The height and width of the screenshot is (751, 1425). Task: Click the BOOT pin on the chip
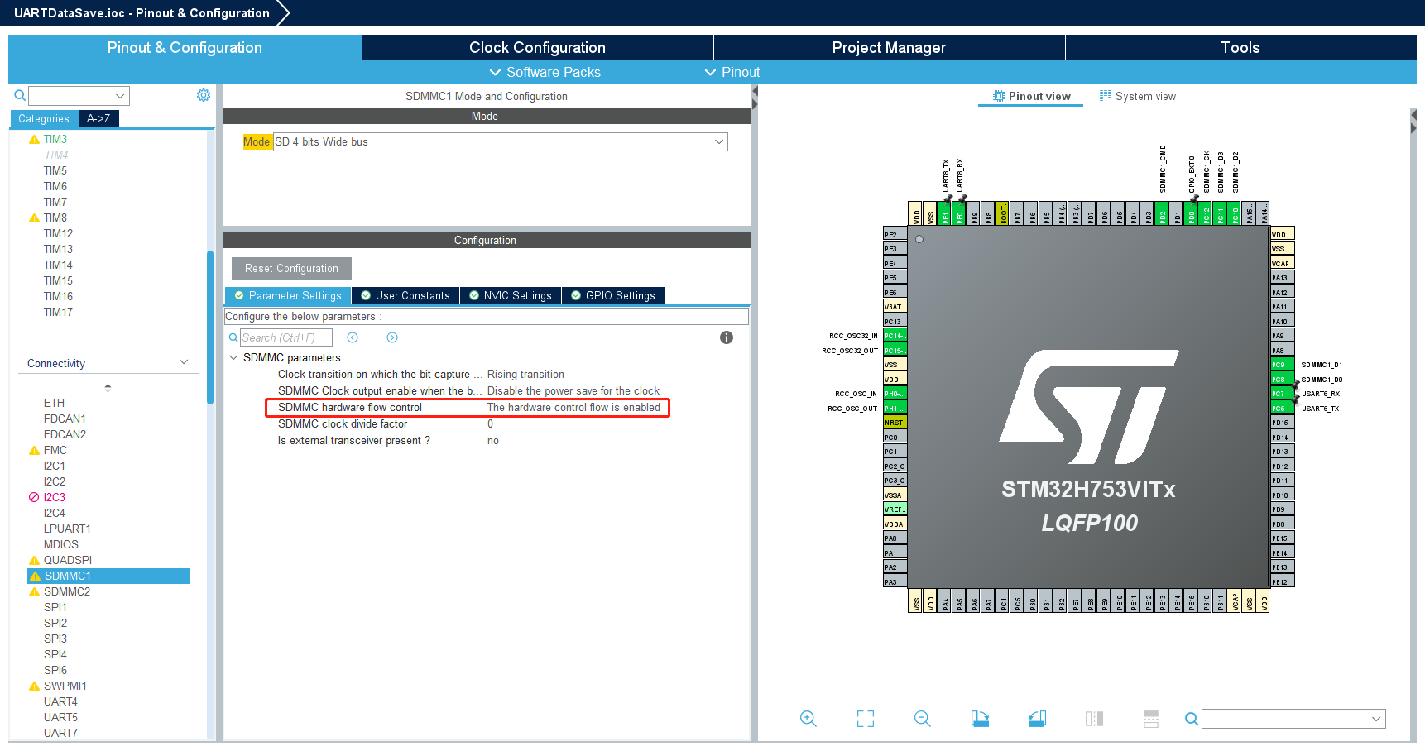1004,213
